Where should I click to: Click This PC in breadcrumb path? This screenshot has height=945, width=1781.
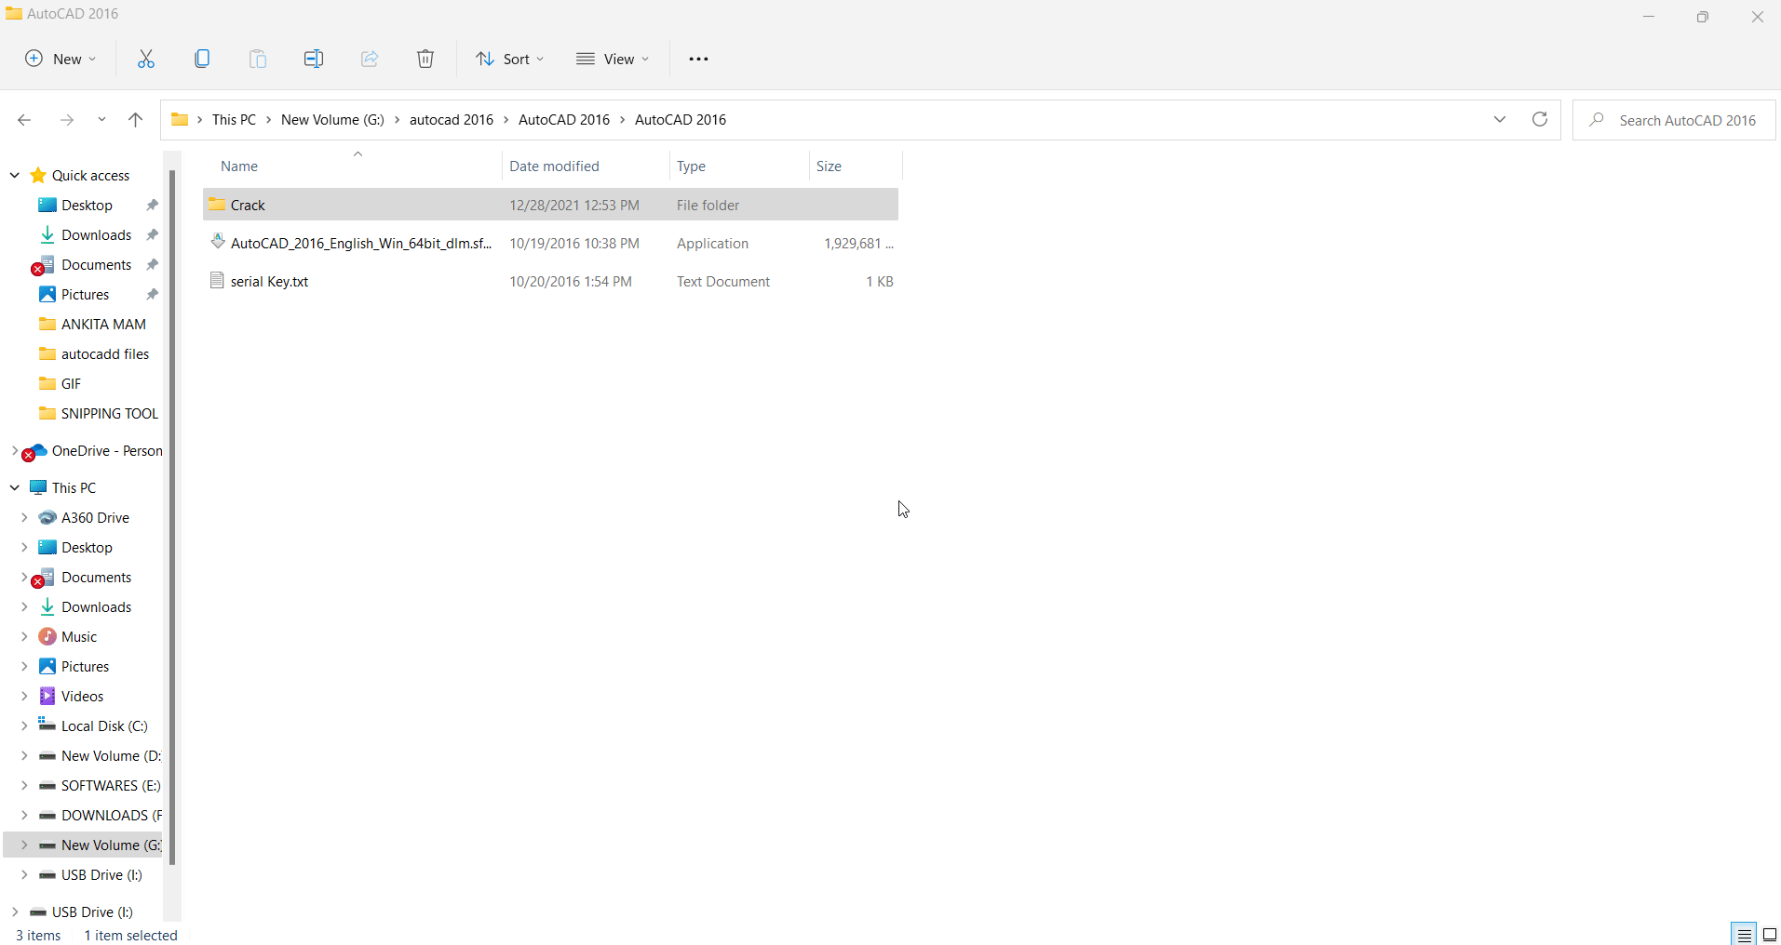234,119
